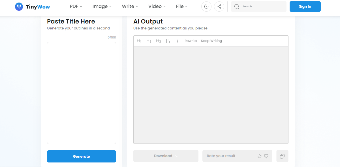The image size is (340, 167).
Task: Click the 0/100 character counter
Action: (x=112, y=37)
